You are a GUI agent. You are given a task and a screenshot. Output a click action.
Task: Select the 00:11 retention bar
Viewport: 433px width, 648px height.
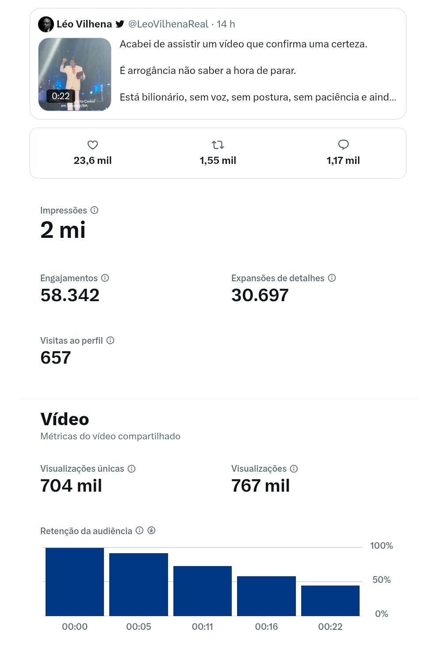click(x=203, y=591)
